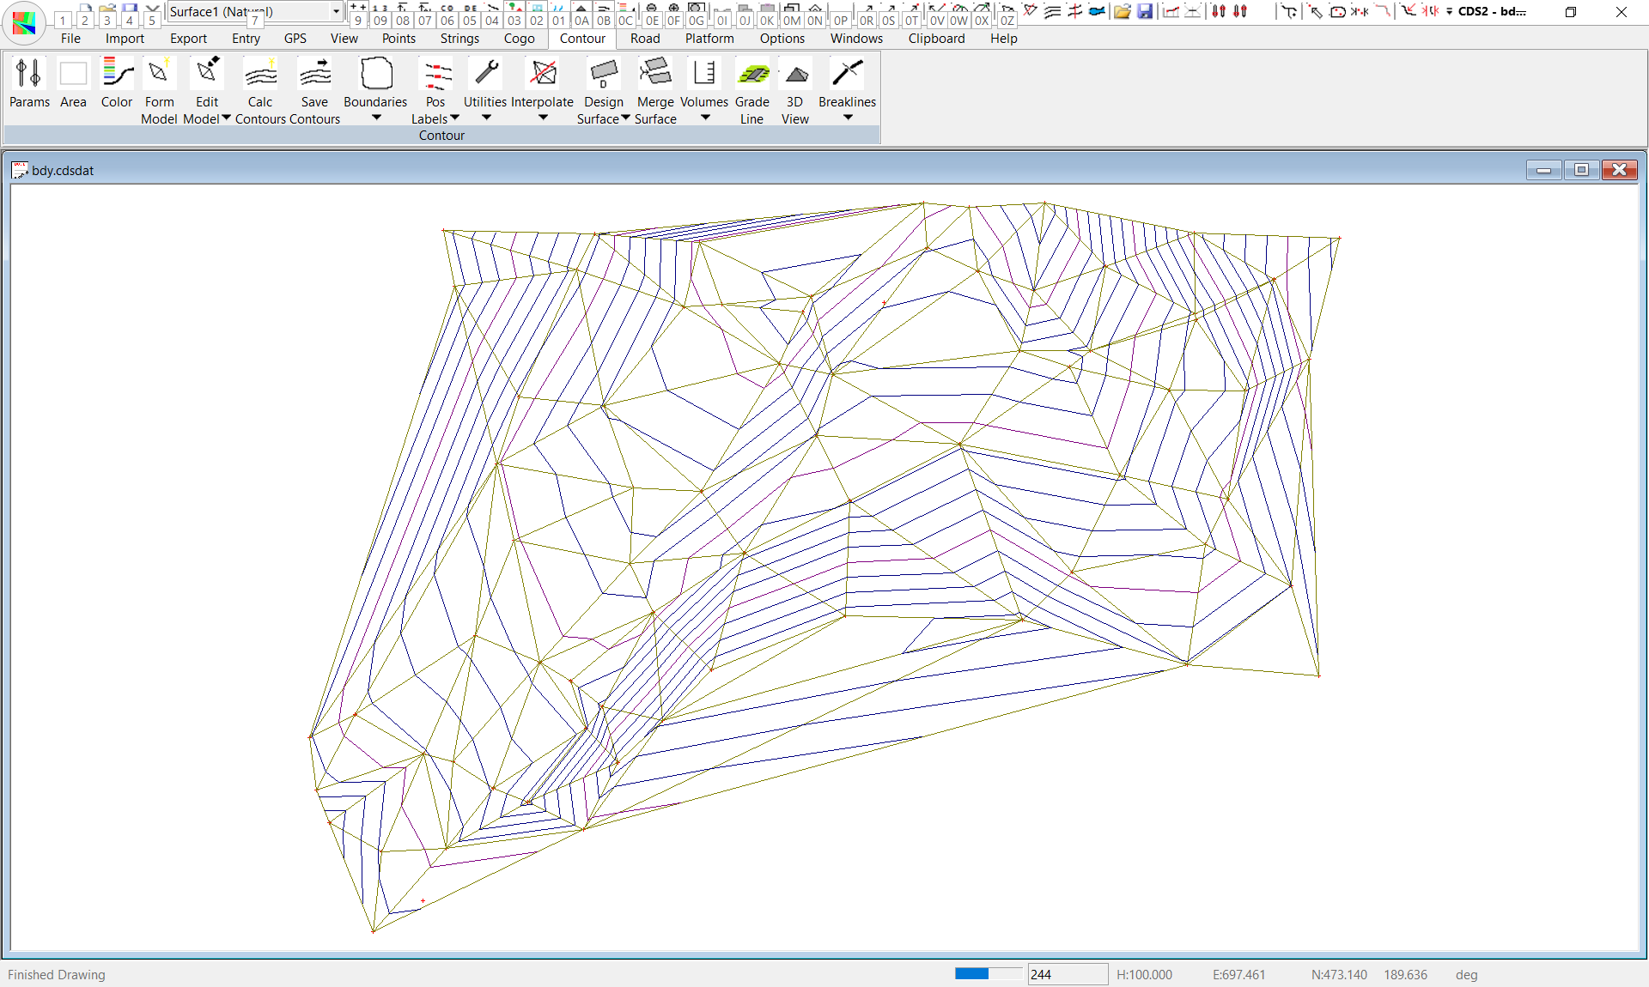Open the Strings menu tab
Screen dimensions: 1649x987
coord(459,39)
